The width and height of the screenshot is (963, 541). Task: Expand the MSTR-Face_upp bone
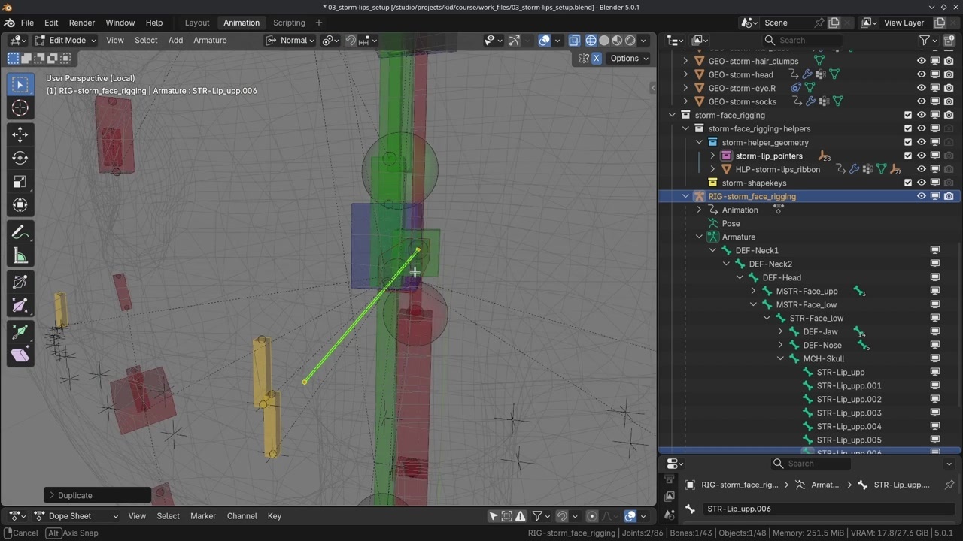click(x=753, y=291)
